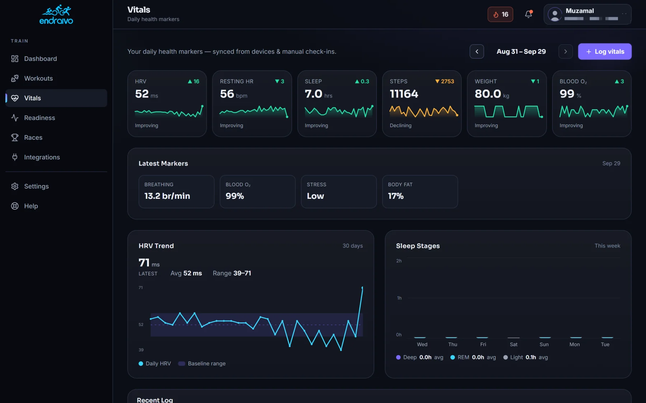Click the Help lifebuoy icon

point(15,206)
